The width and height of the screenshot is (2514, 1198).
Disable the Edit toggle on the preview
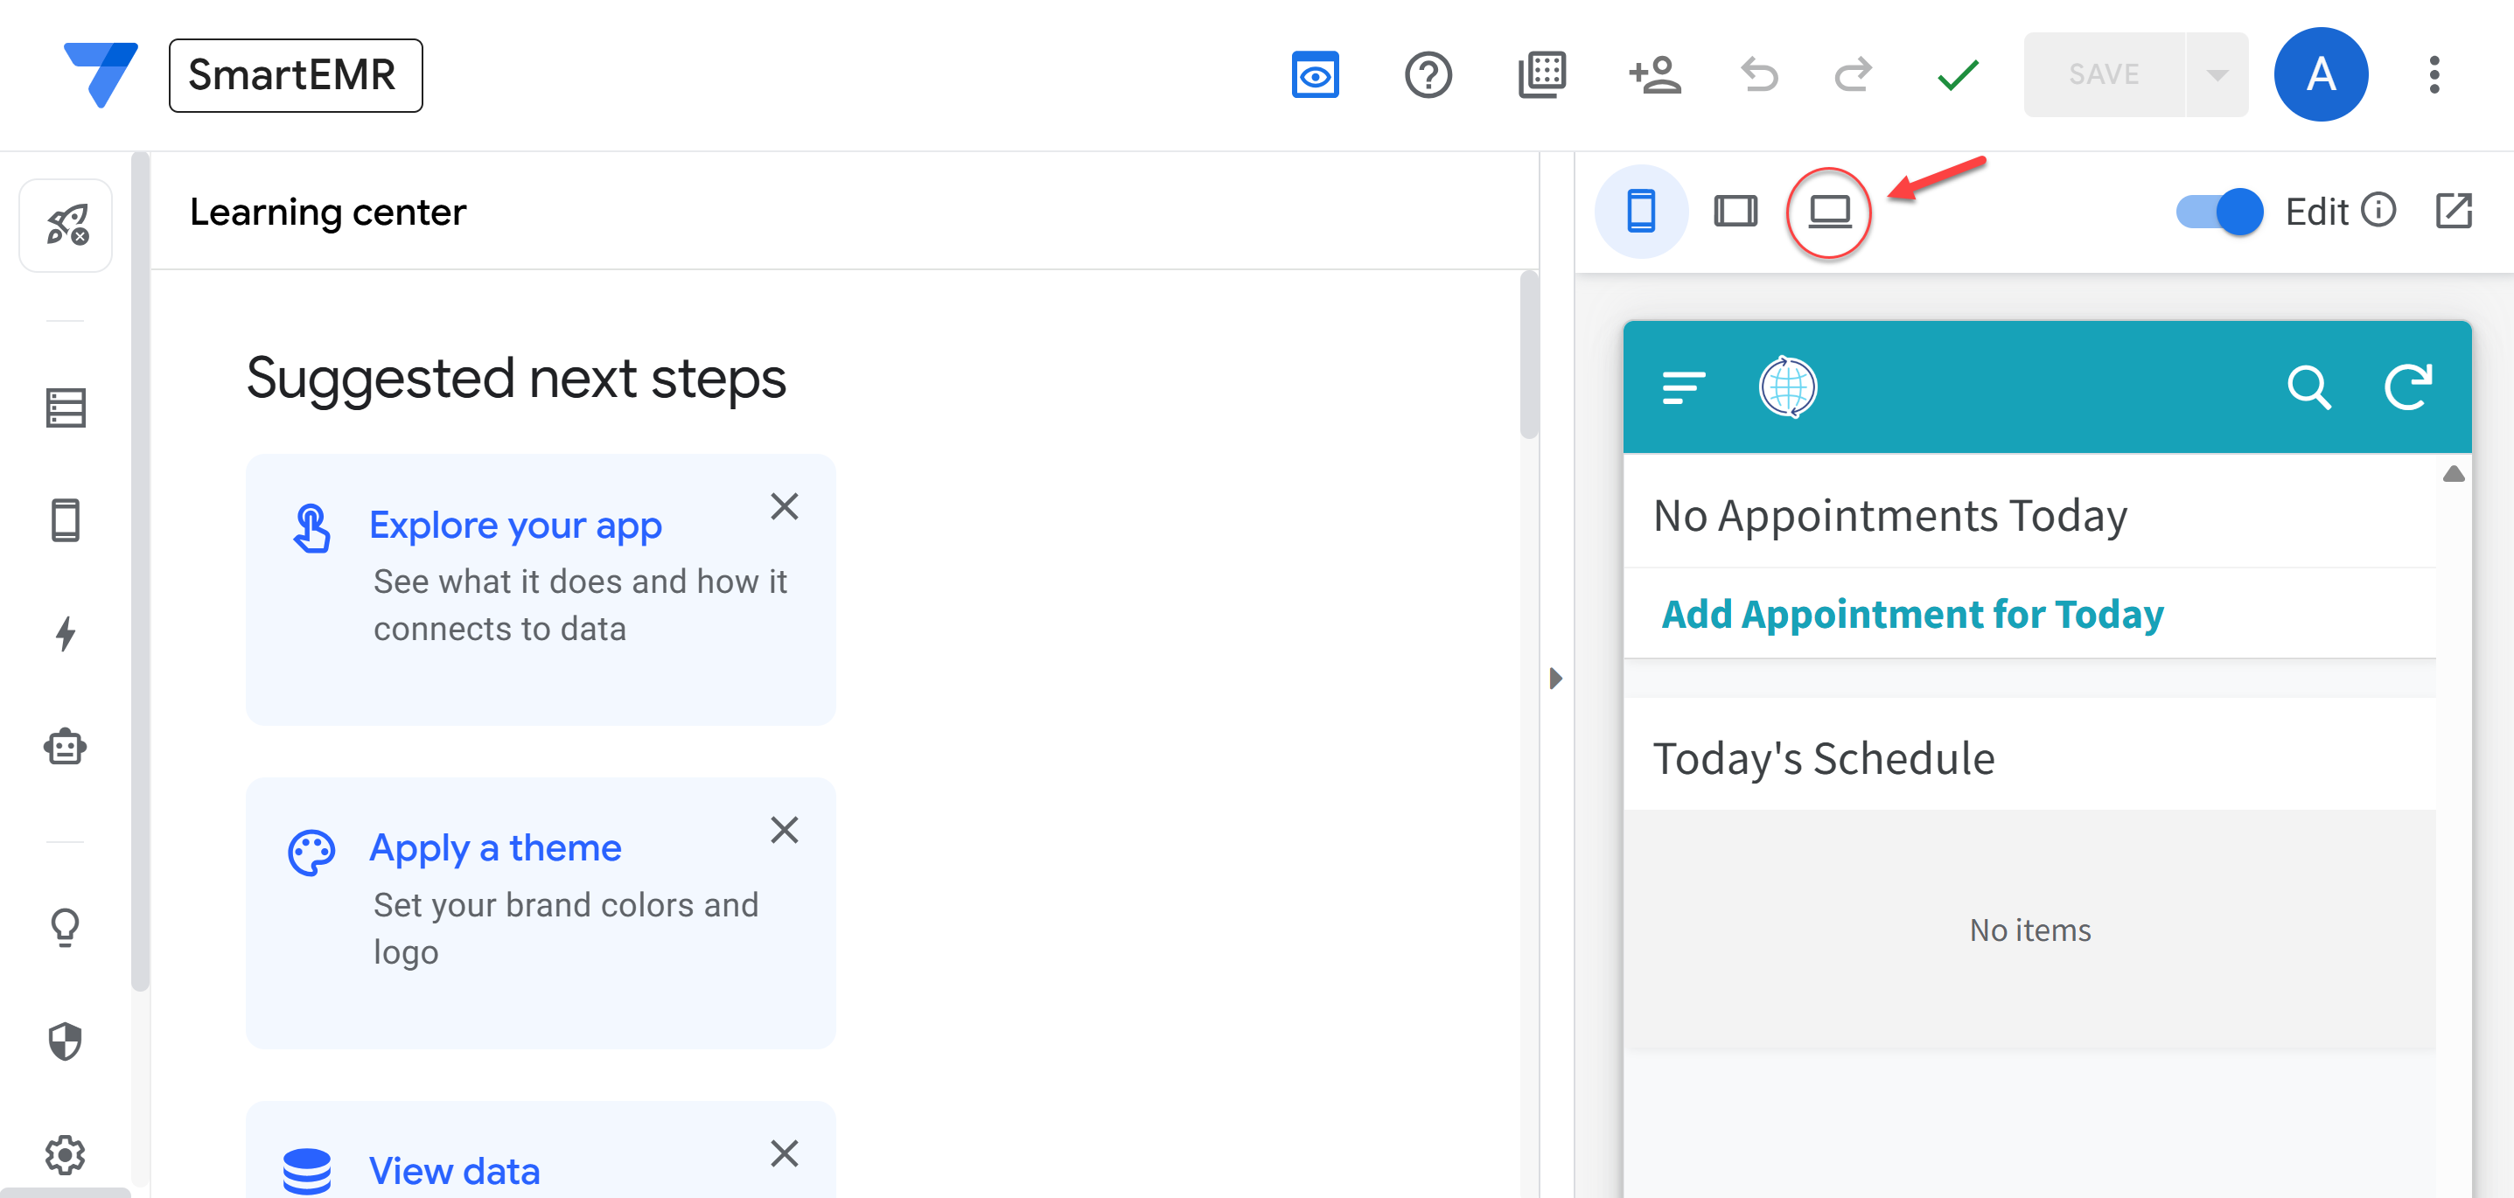click(x=2219, y=212)
